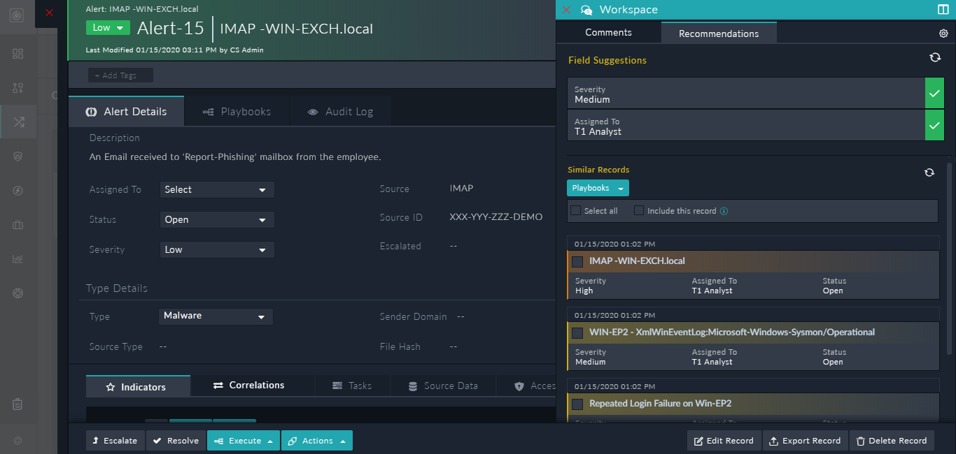Image resolution: width=956 pixels, height=454 pixels.
Task: Check the WIN-EP2 Sysmon record checkbox
Action: [x=577, y=332]
